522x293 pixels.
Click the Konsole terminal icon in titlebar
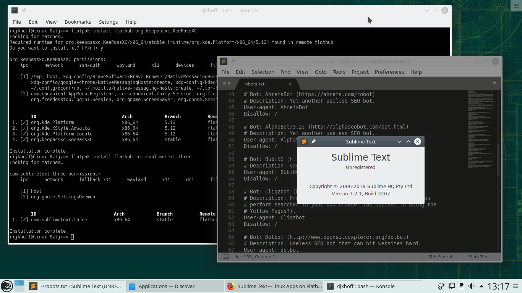[x=15, y=10]
